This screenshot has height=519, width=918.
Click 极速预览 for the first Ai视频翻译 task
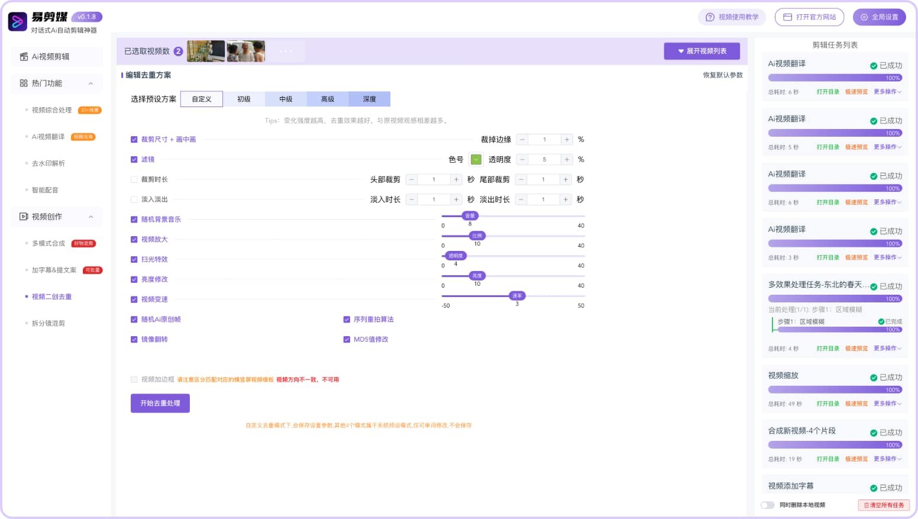[x=856, y=92]
